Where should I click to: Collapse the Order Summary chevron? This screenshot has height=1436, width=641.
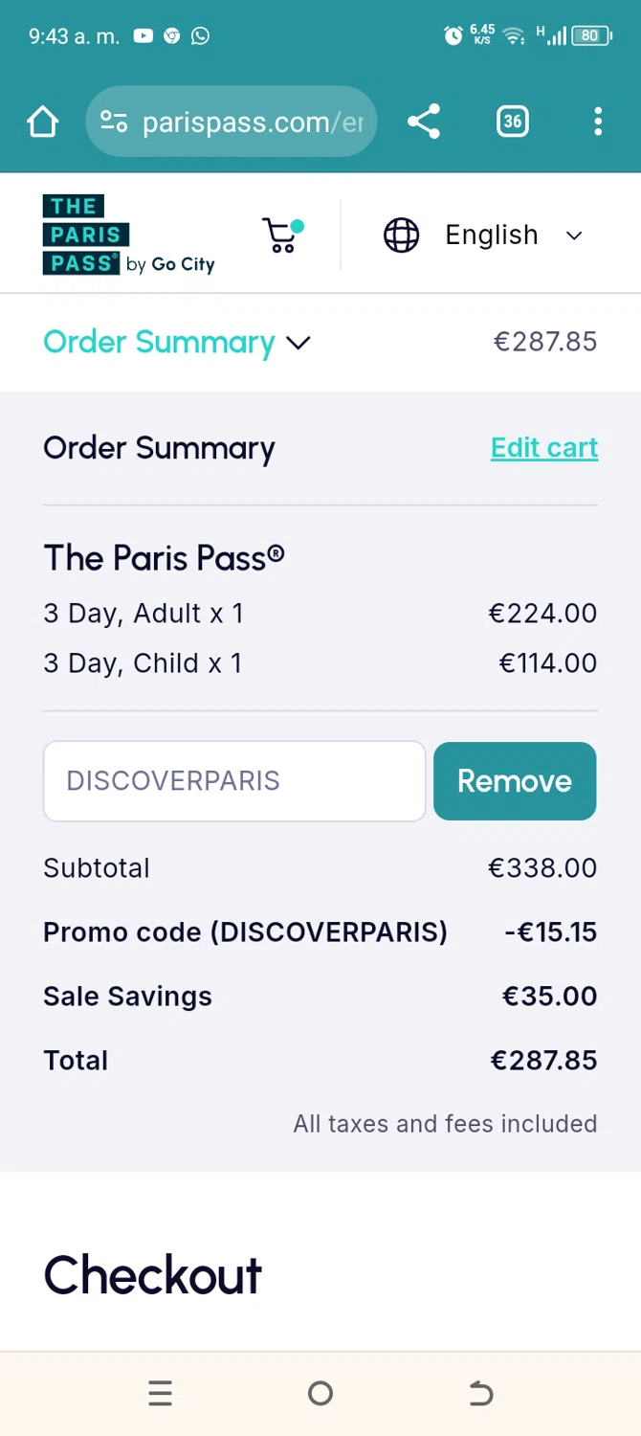298,343
